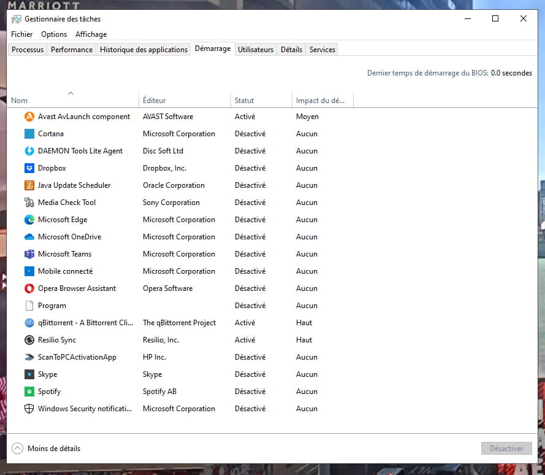Click the Désactivé status for Dropbox
Viewport: 545px width, 475px height.
[250, 168]
